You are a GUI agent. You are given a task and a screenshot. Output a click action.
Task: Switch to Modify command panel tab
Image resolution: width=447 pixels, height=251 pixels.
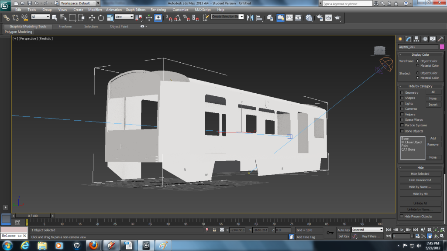point(408,39)
